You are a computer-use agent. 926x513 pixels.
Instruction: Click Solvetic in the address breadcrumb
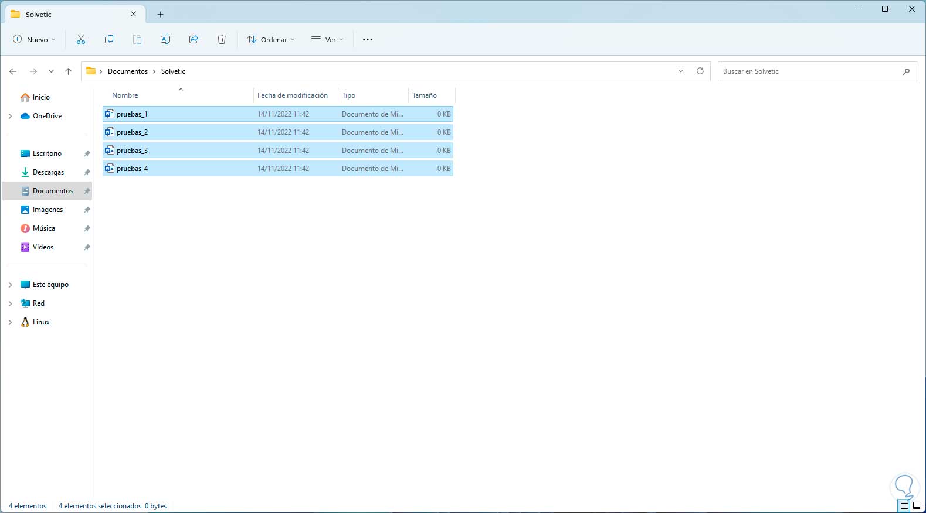pos(173,71)
